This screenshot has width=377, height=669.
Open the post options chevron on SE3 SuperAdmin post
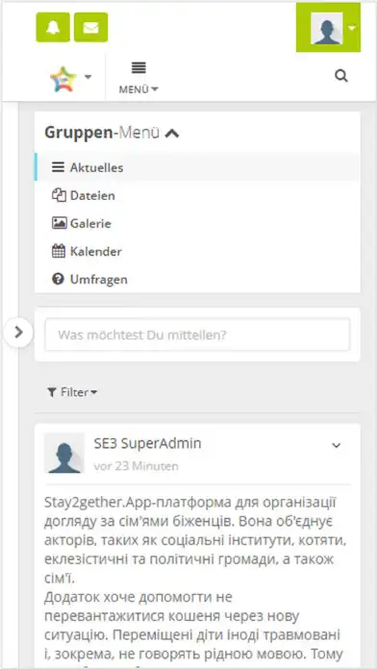[337, 445]
